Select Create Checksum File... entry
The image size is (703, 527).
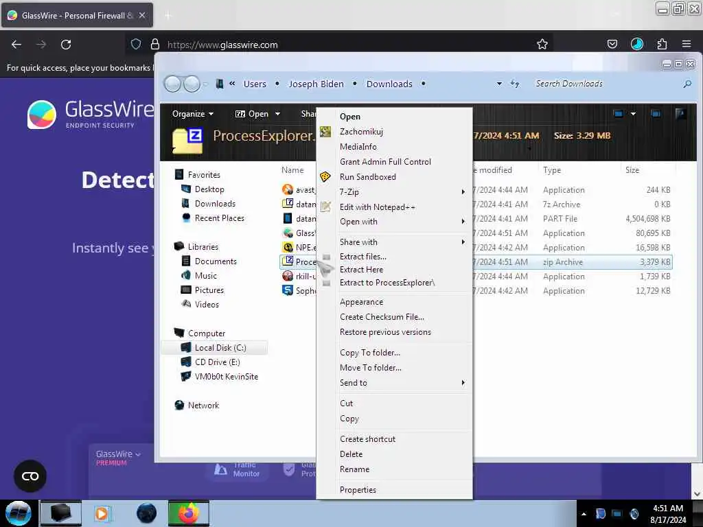pyautogui.click(x=382, y=317)
